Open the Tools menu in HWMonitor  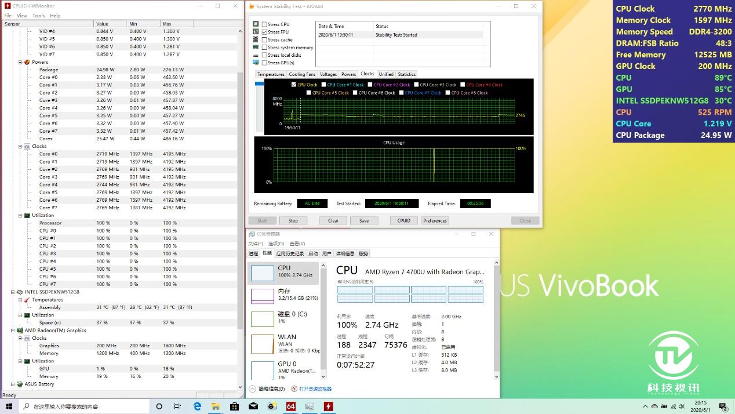38,16
